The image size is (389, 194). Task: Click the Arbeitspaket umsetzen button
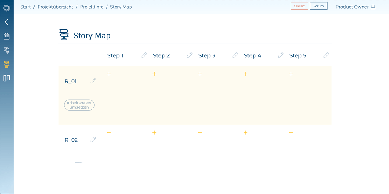79,105
